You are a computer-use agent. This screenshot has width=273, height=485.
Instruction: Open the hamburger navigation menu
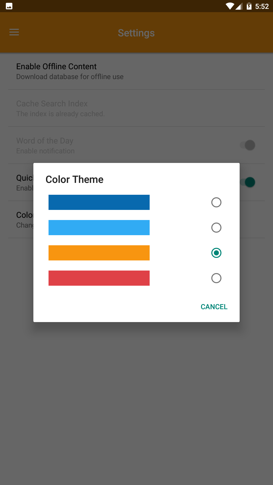(14, 32)
